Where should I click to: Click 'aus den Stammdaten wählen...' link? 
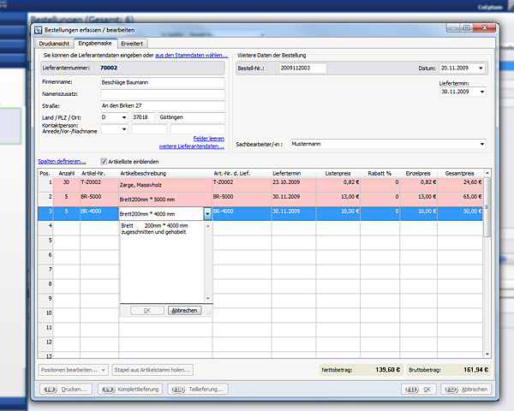pos(191,56)
